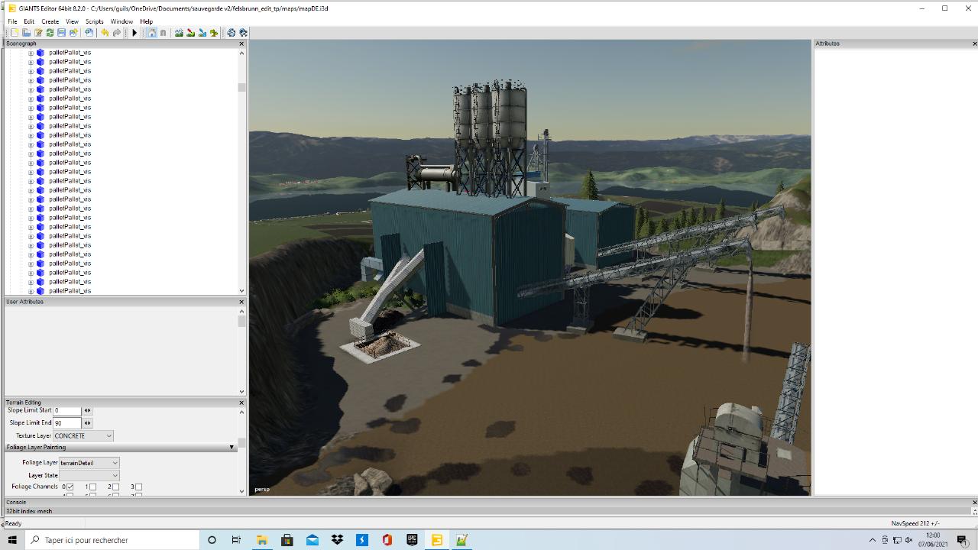Start the game with the black Play arrow
The height and width of the screenshot is (550, 978).
click(134, 33)
